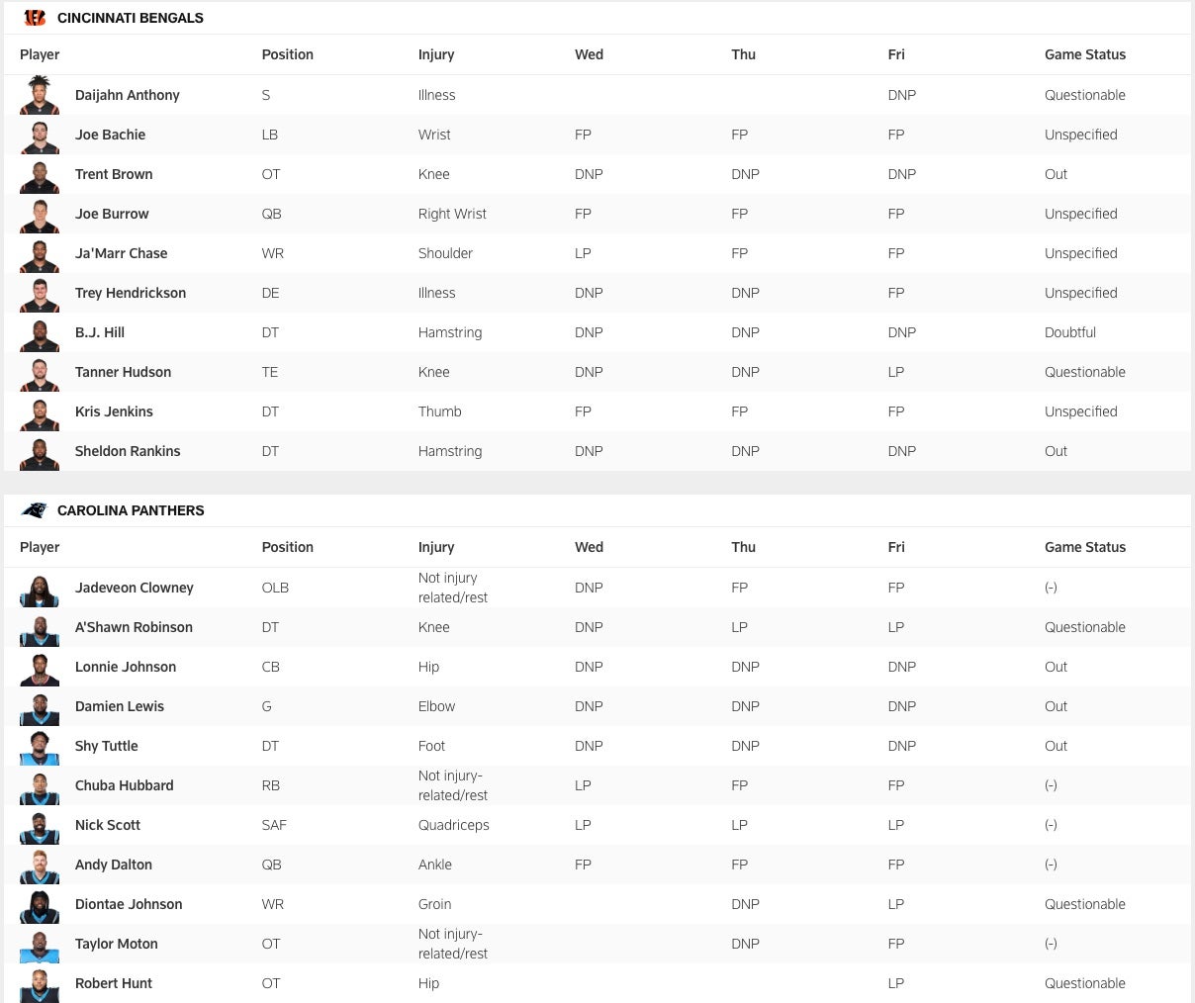The image size is (1195, 1003).
Task: Click Robert Hunt's headshot photo
Action: pos(40,984)
